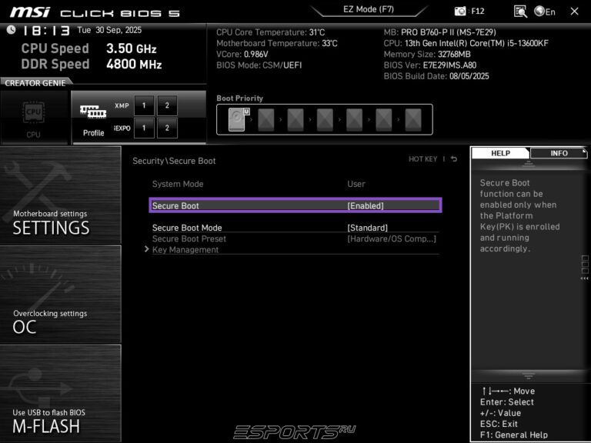
Task: Toggle iEXPO profile 1
Action: [x=144, y=128]
